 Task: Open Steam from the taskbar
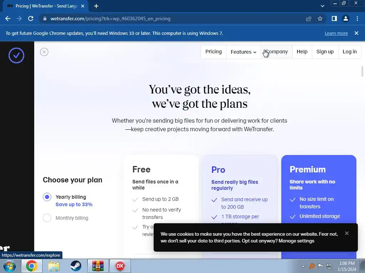coord(76,266)
